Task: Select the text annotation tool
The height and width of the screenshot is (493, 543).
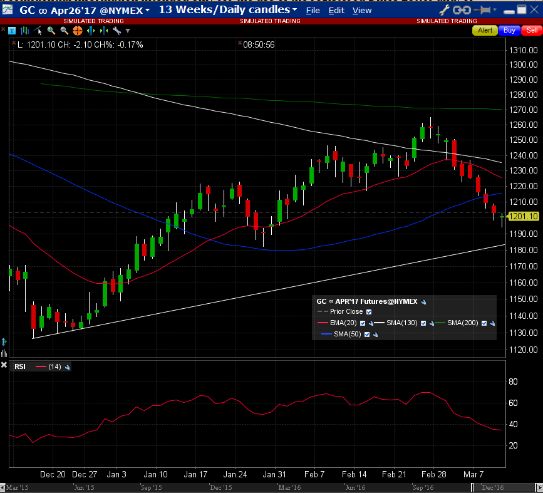Action: coord(12,31)
